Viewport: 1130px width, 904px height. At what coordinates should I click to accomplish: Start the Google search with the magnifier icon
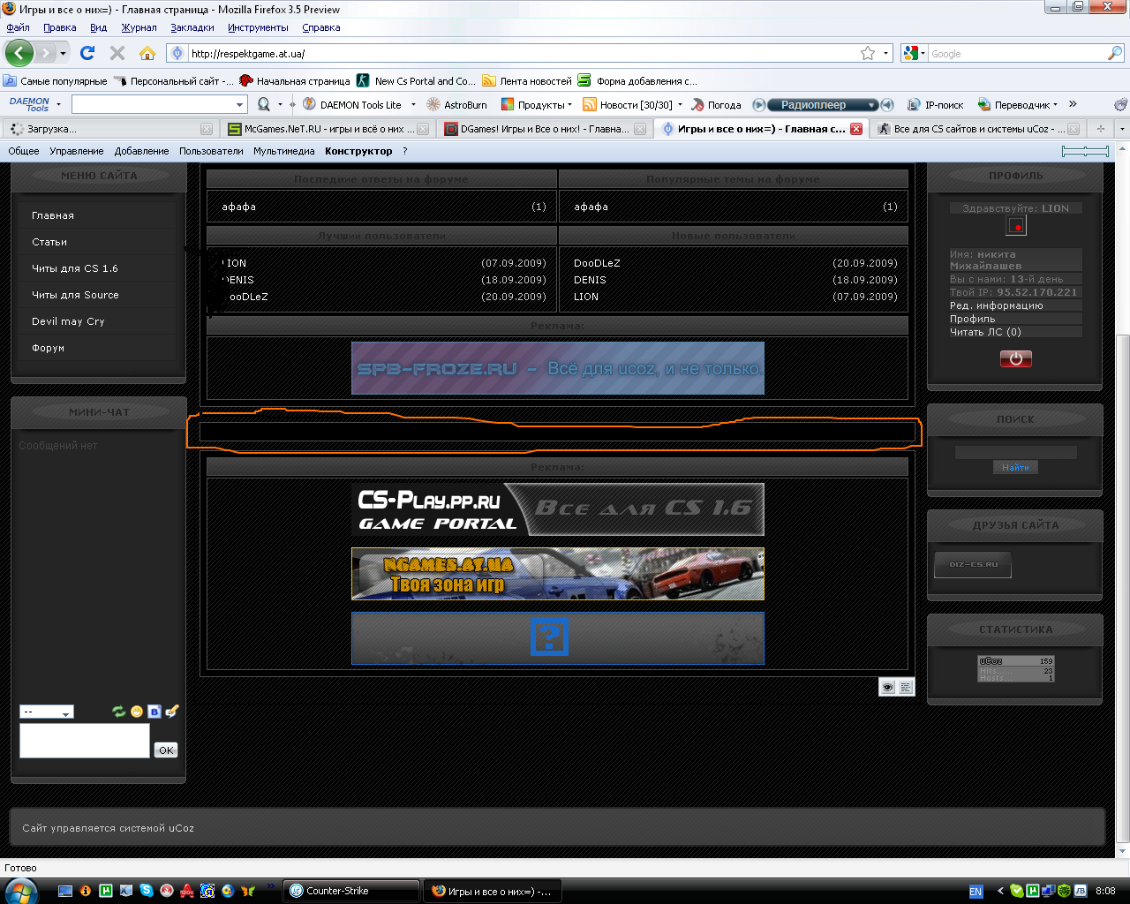[1114, 54]
